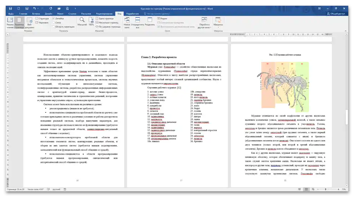Viewport: 354px width, 197px height.
Task: Toggle the Линейка ruler checkbox
Action: click(58, 19)
